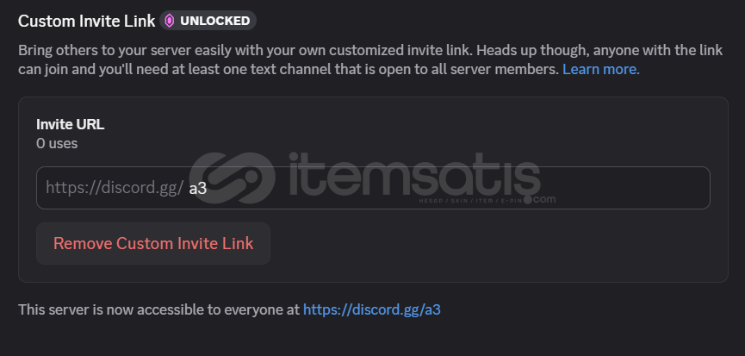Open the Learn more link
745x356 pixels.
pos(600,68)
